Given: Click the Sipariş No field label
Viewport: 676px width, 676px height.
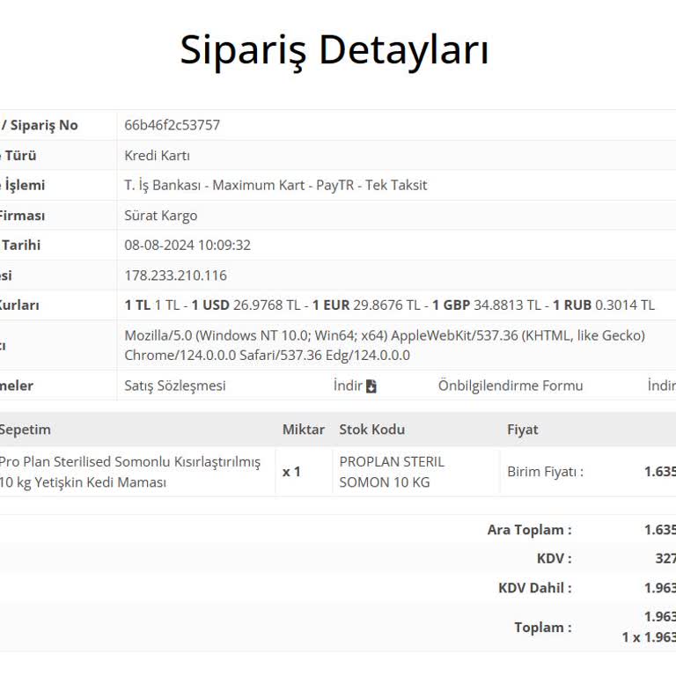Looking at the screenshot, I should (x=40, y=125).
